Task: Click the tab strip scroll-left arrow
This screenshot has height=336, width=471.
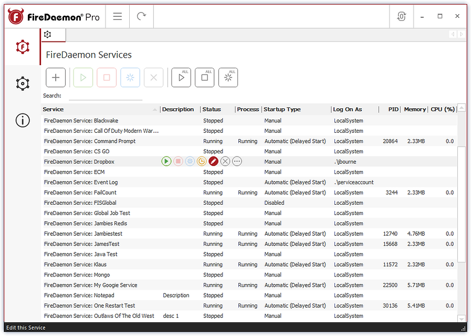Action: (453, 34)
